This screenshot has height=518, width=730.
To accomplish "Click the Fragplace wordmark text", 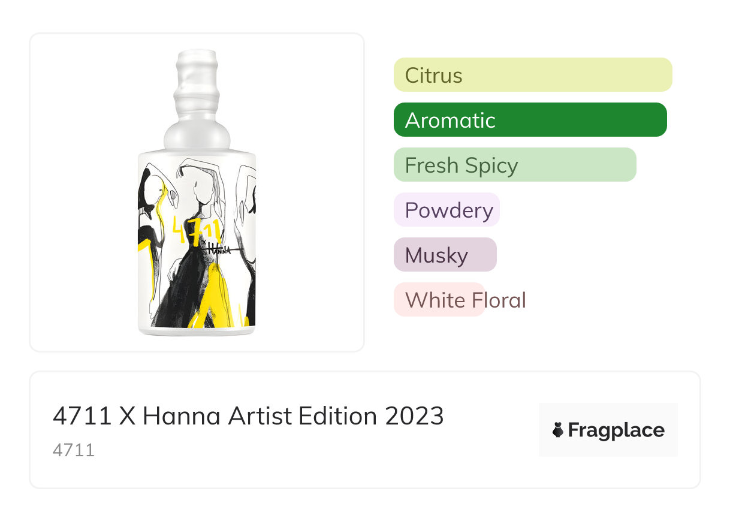I will tap(616, 430).
